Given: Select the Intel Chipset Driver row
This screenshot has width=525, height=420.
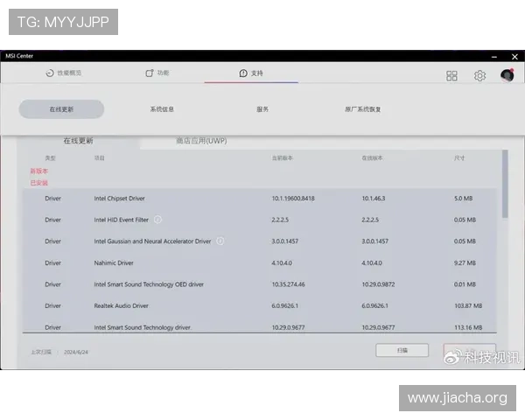Looking at the screenshot, I should pyautogui.click(x=260, y=199).
